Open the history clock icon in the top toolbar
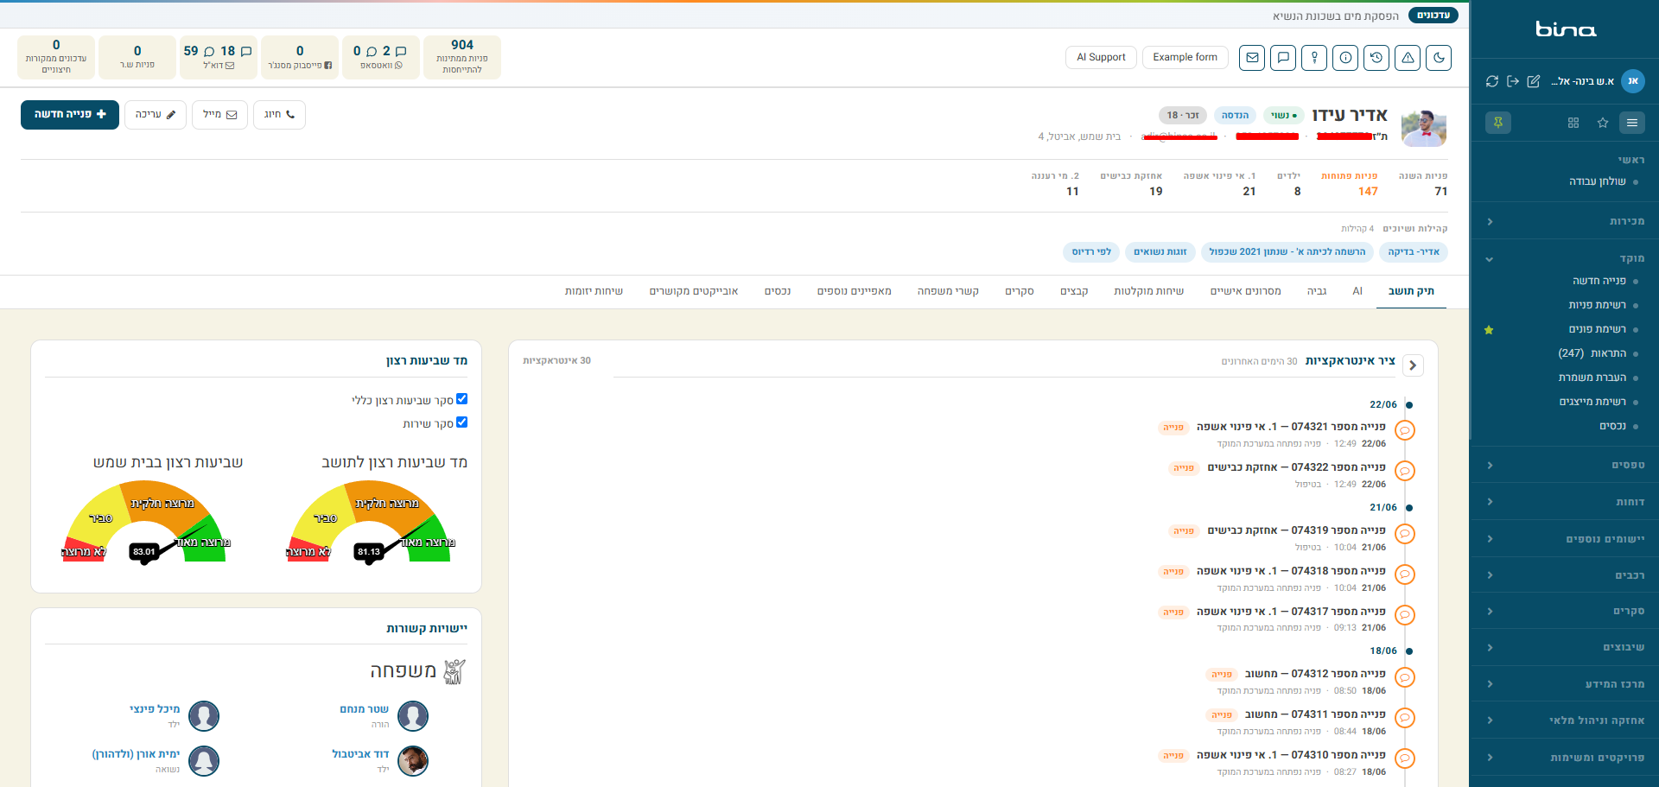 1376,58
